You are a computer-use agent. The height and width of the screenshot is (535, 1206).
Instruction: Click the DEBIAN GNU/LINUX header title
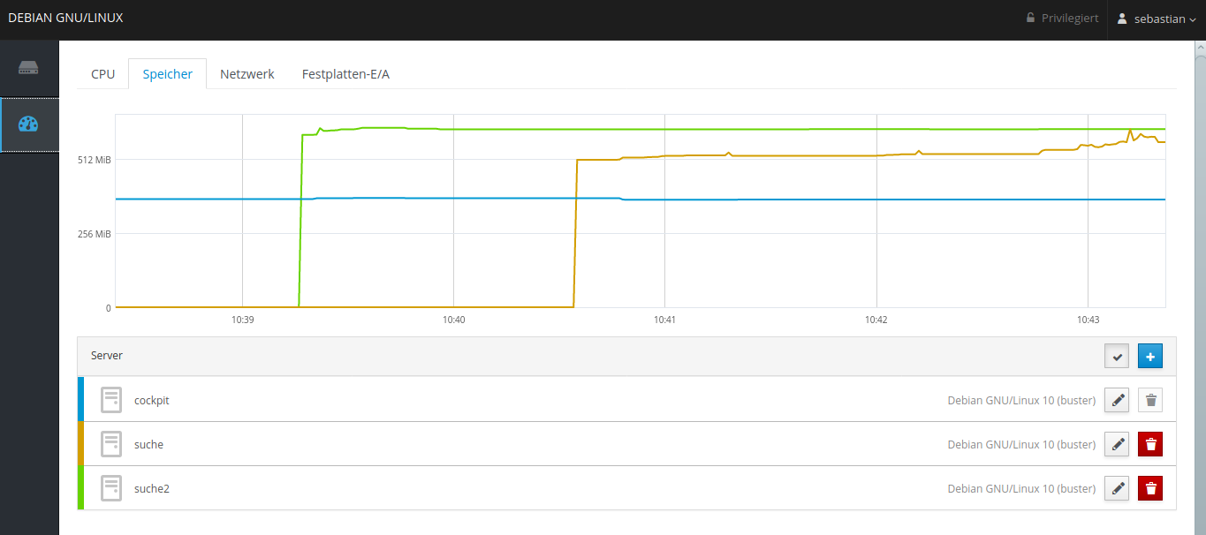65,18
